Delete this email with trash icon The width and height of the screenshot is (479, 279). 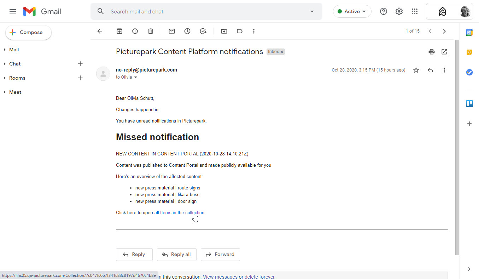(151, 31)
